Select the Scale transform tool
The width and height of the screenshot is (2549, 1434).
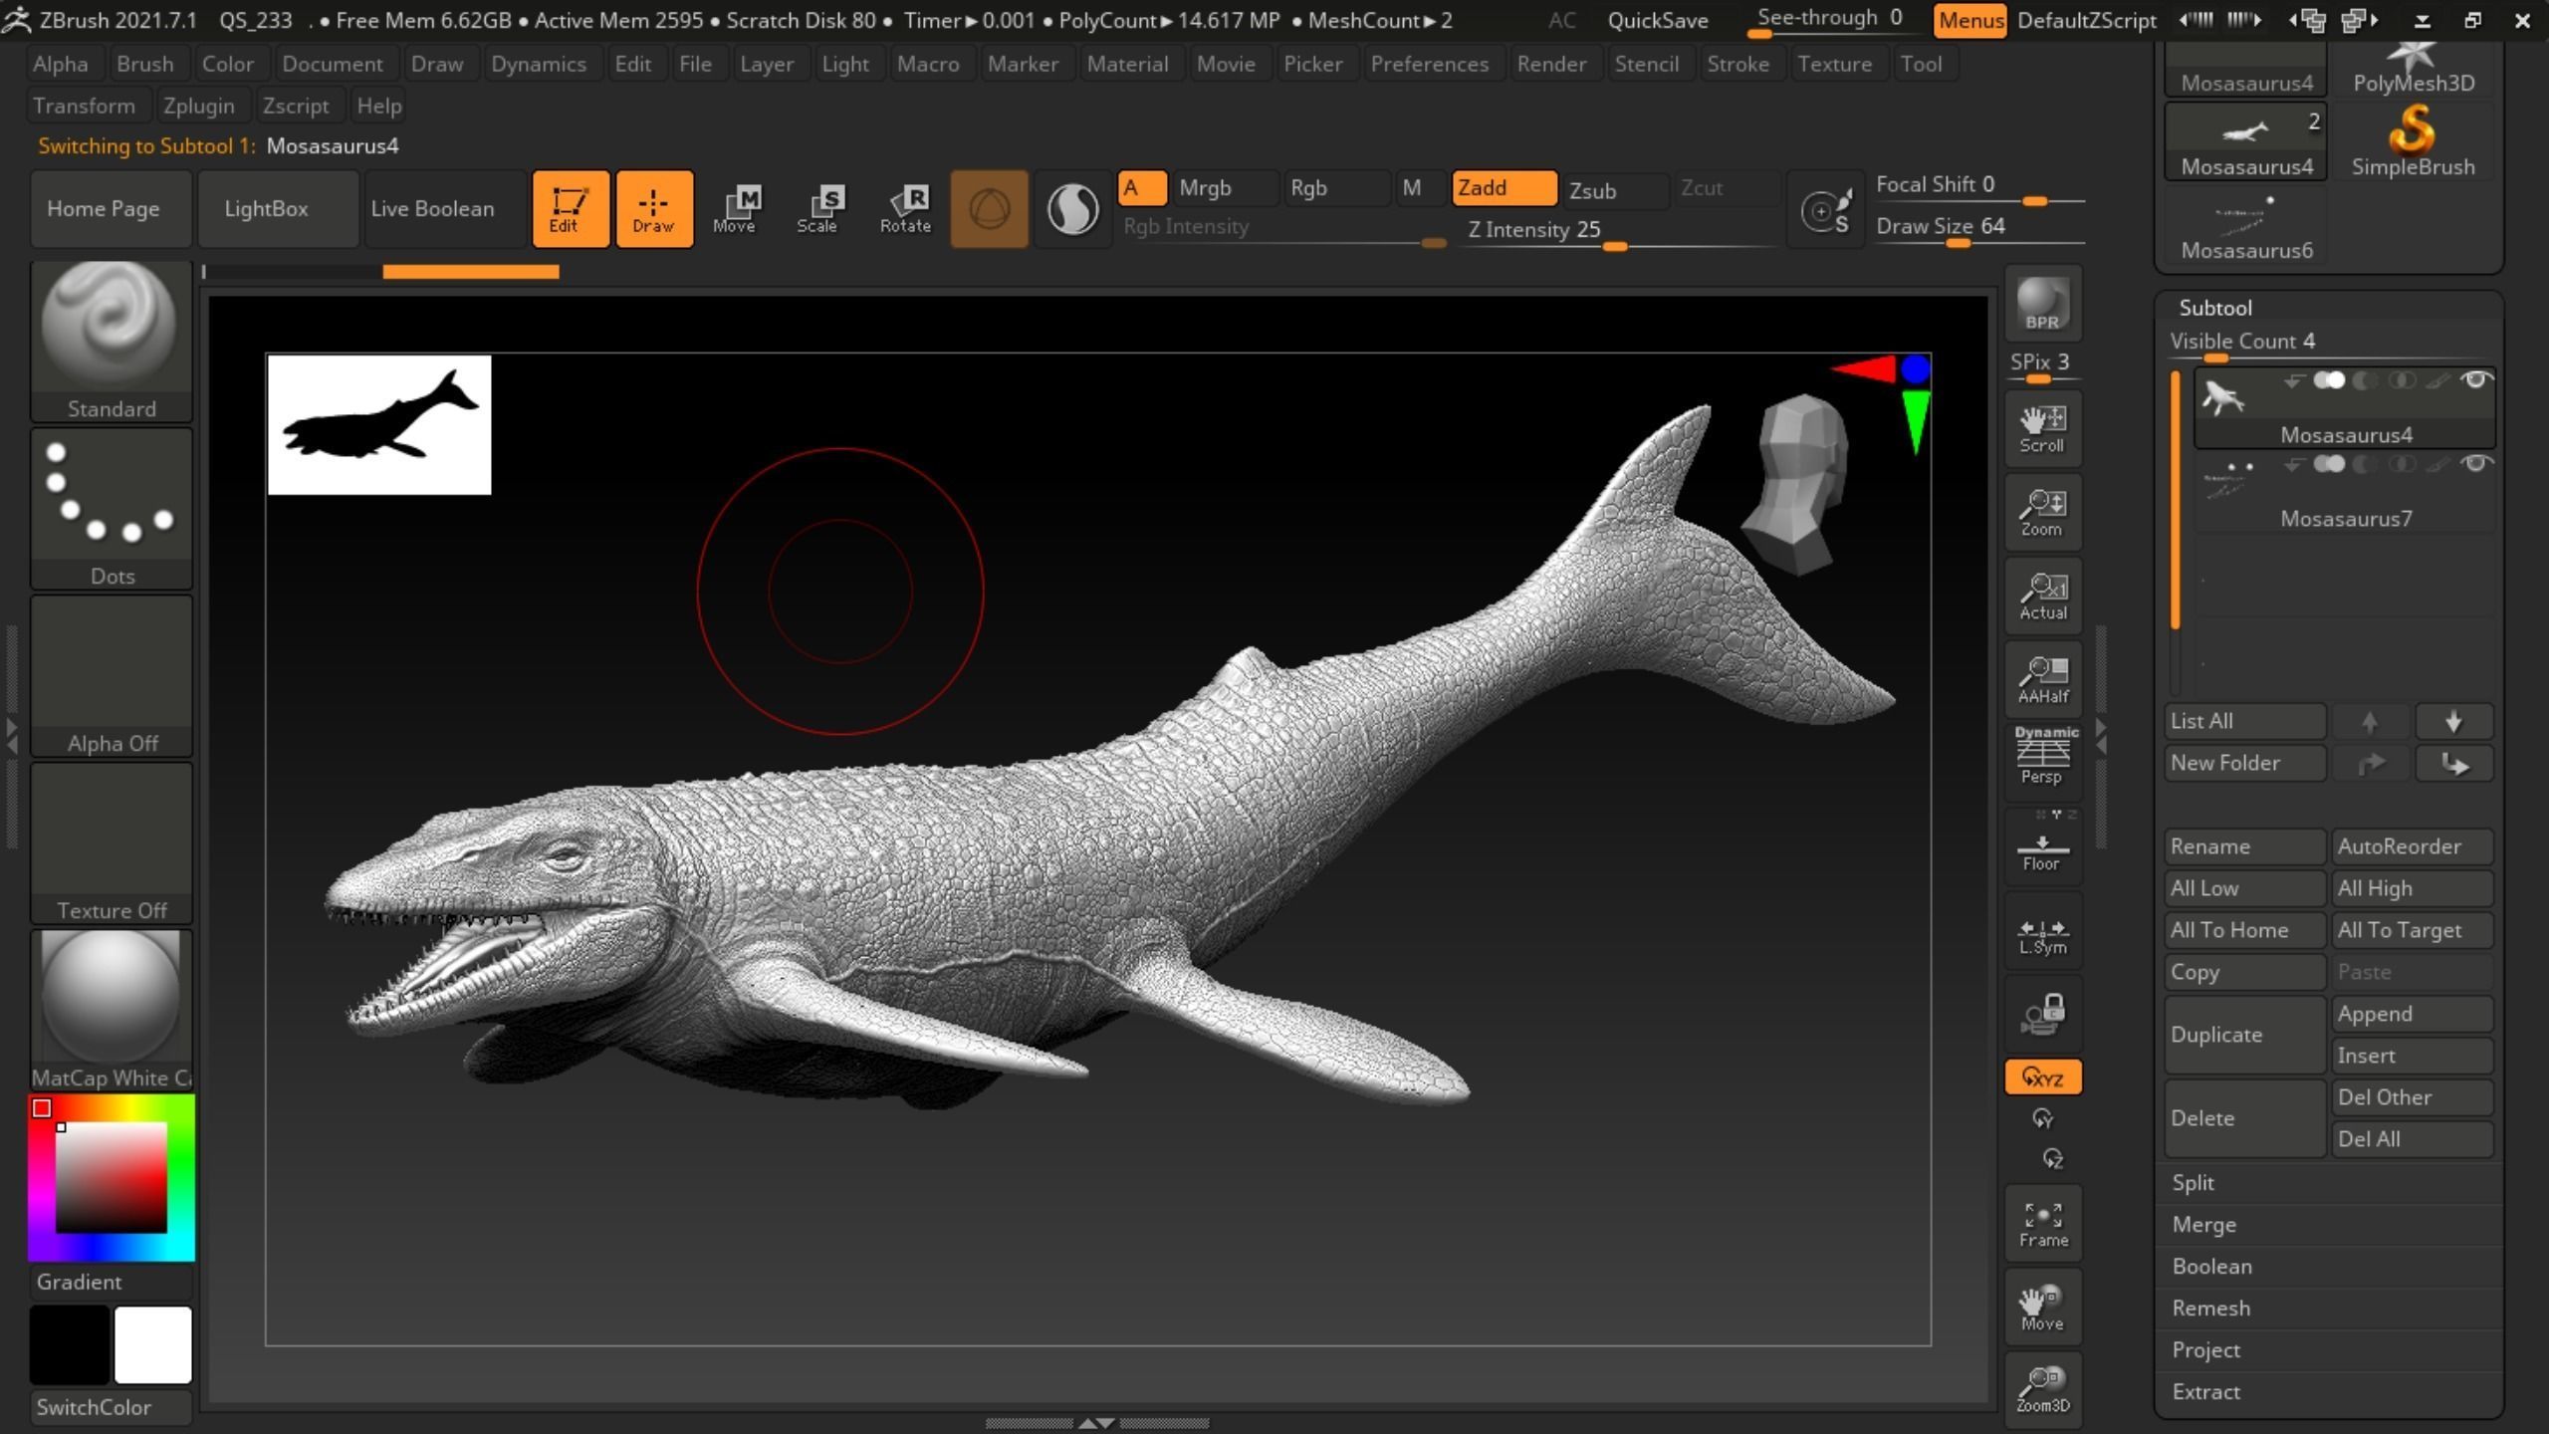click(x=816, y=209)
